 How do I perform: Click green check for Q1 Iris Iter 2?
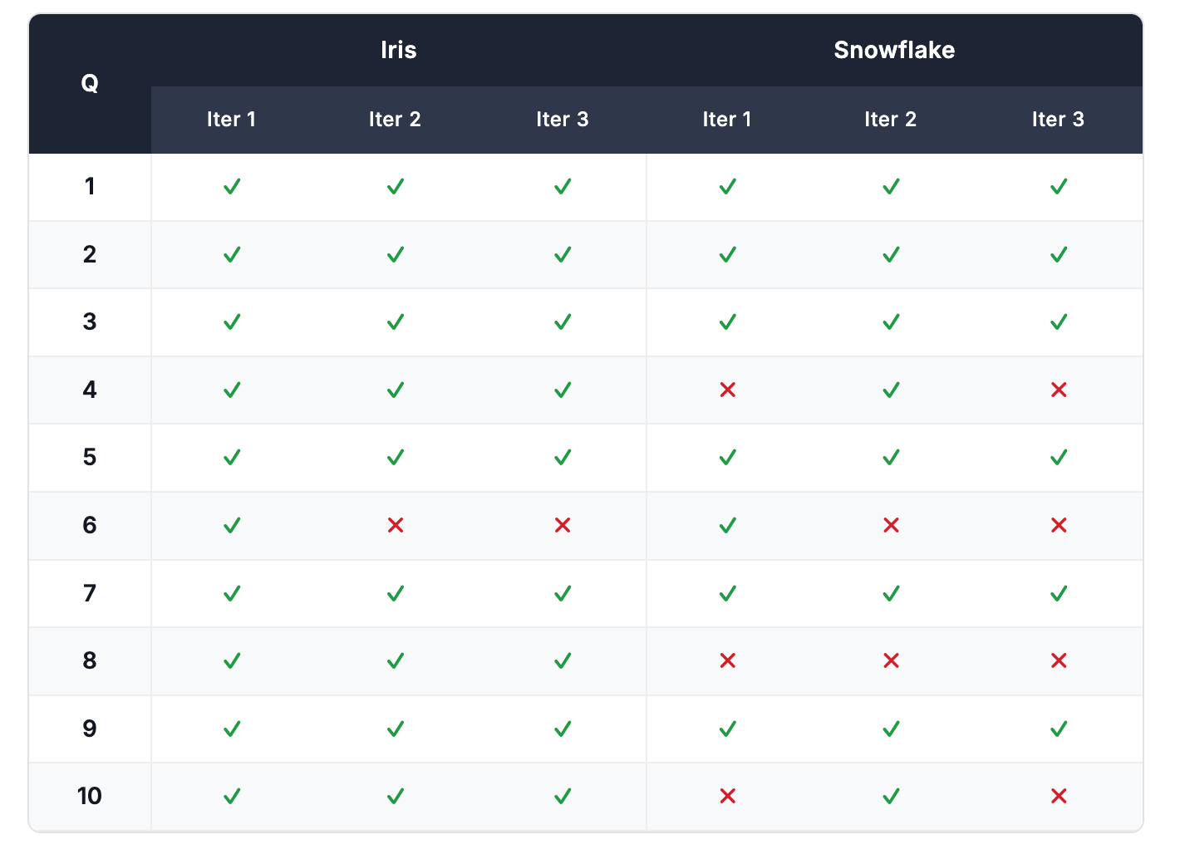point(396,186)
